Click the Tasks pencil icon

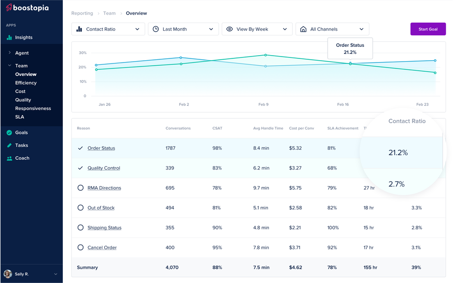[x=9, y=145]
